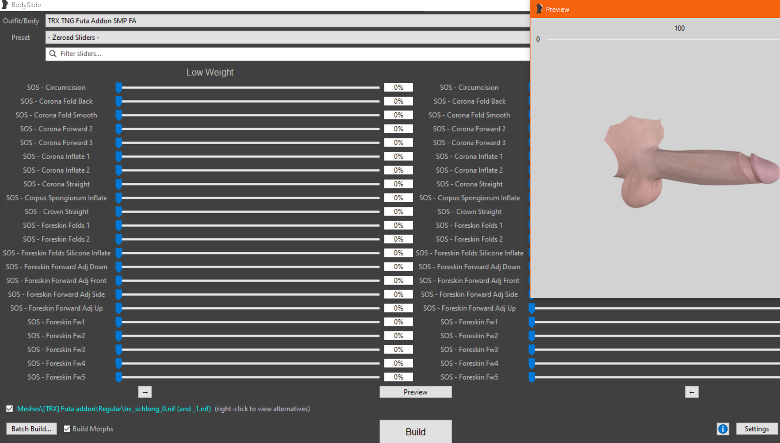Open the Outfit/Body dropdown
Image resolution: width=780 pixels, height=443 pixels.
pos(288,21)
